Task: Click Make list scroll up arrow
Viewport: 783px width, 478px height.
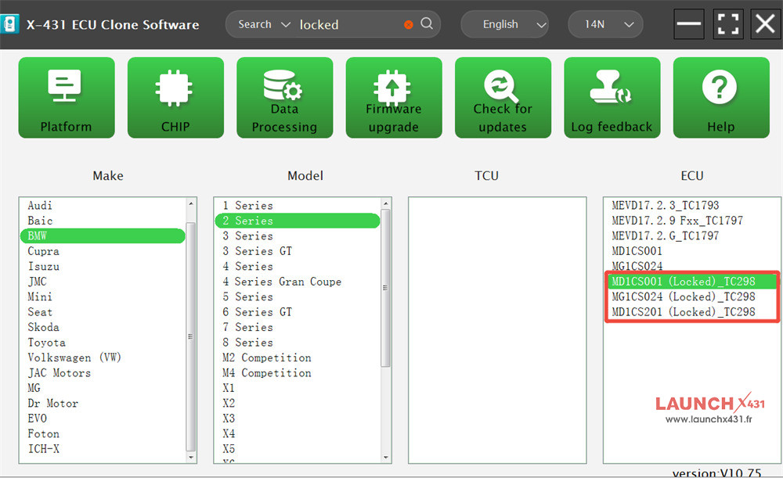Action: tap(190, 203)
